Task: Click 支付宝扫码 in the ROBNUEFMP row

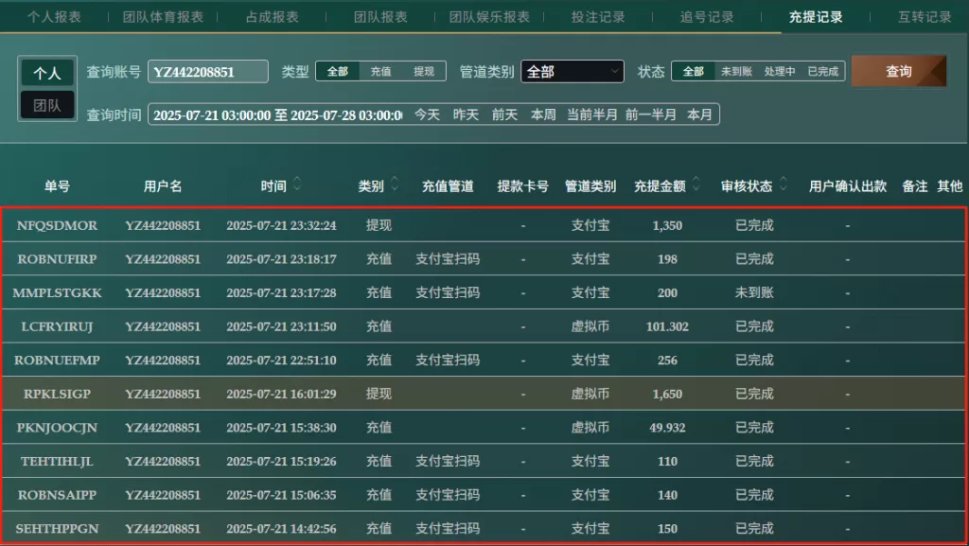Action: click(448, 361)
